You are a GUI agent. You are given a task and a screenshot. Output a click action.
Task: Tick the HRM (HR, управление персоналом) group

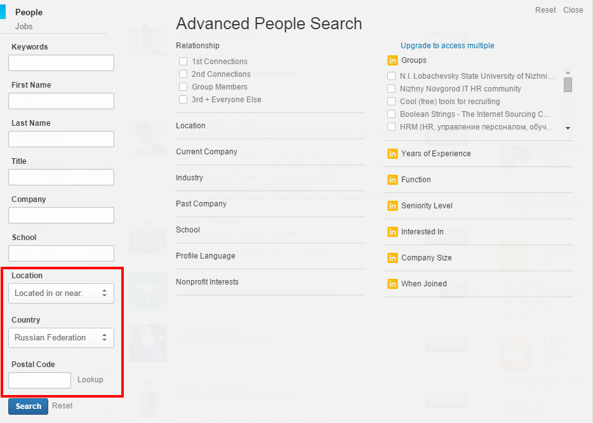(x=392, y=127)
